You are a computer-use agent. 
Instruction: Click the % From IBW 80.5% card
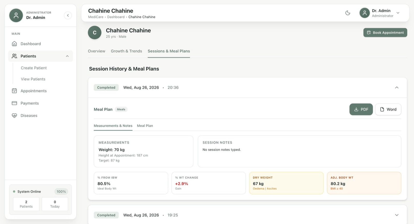[x=131, y=183]
